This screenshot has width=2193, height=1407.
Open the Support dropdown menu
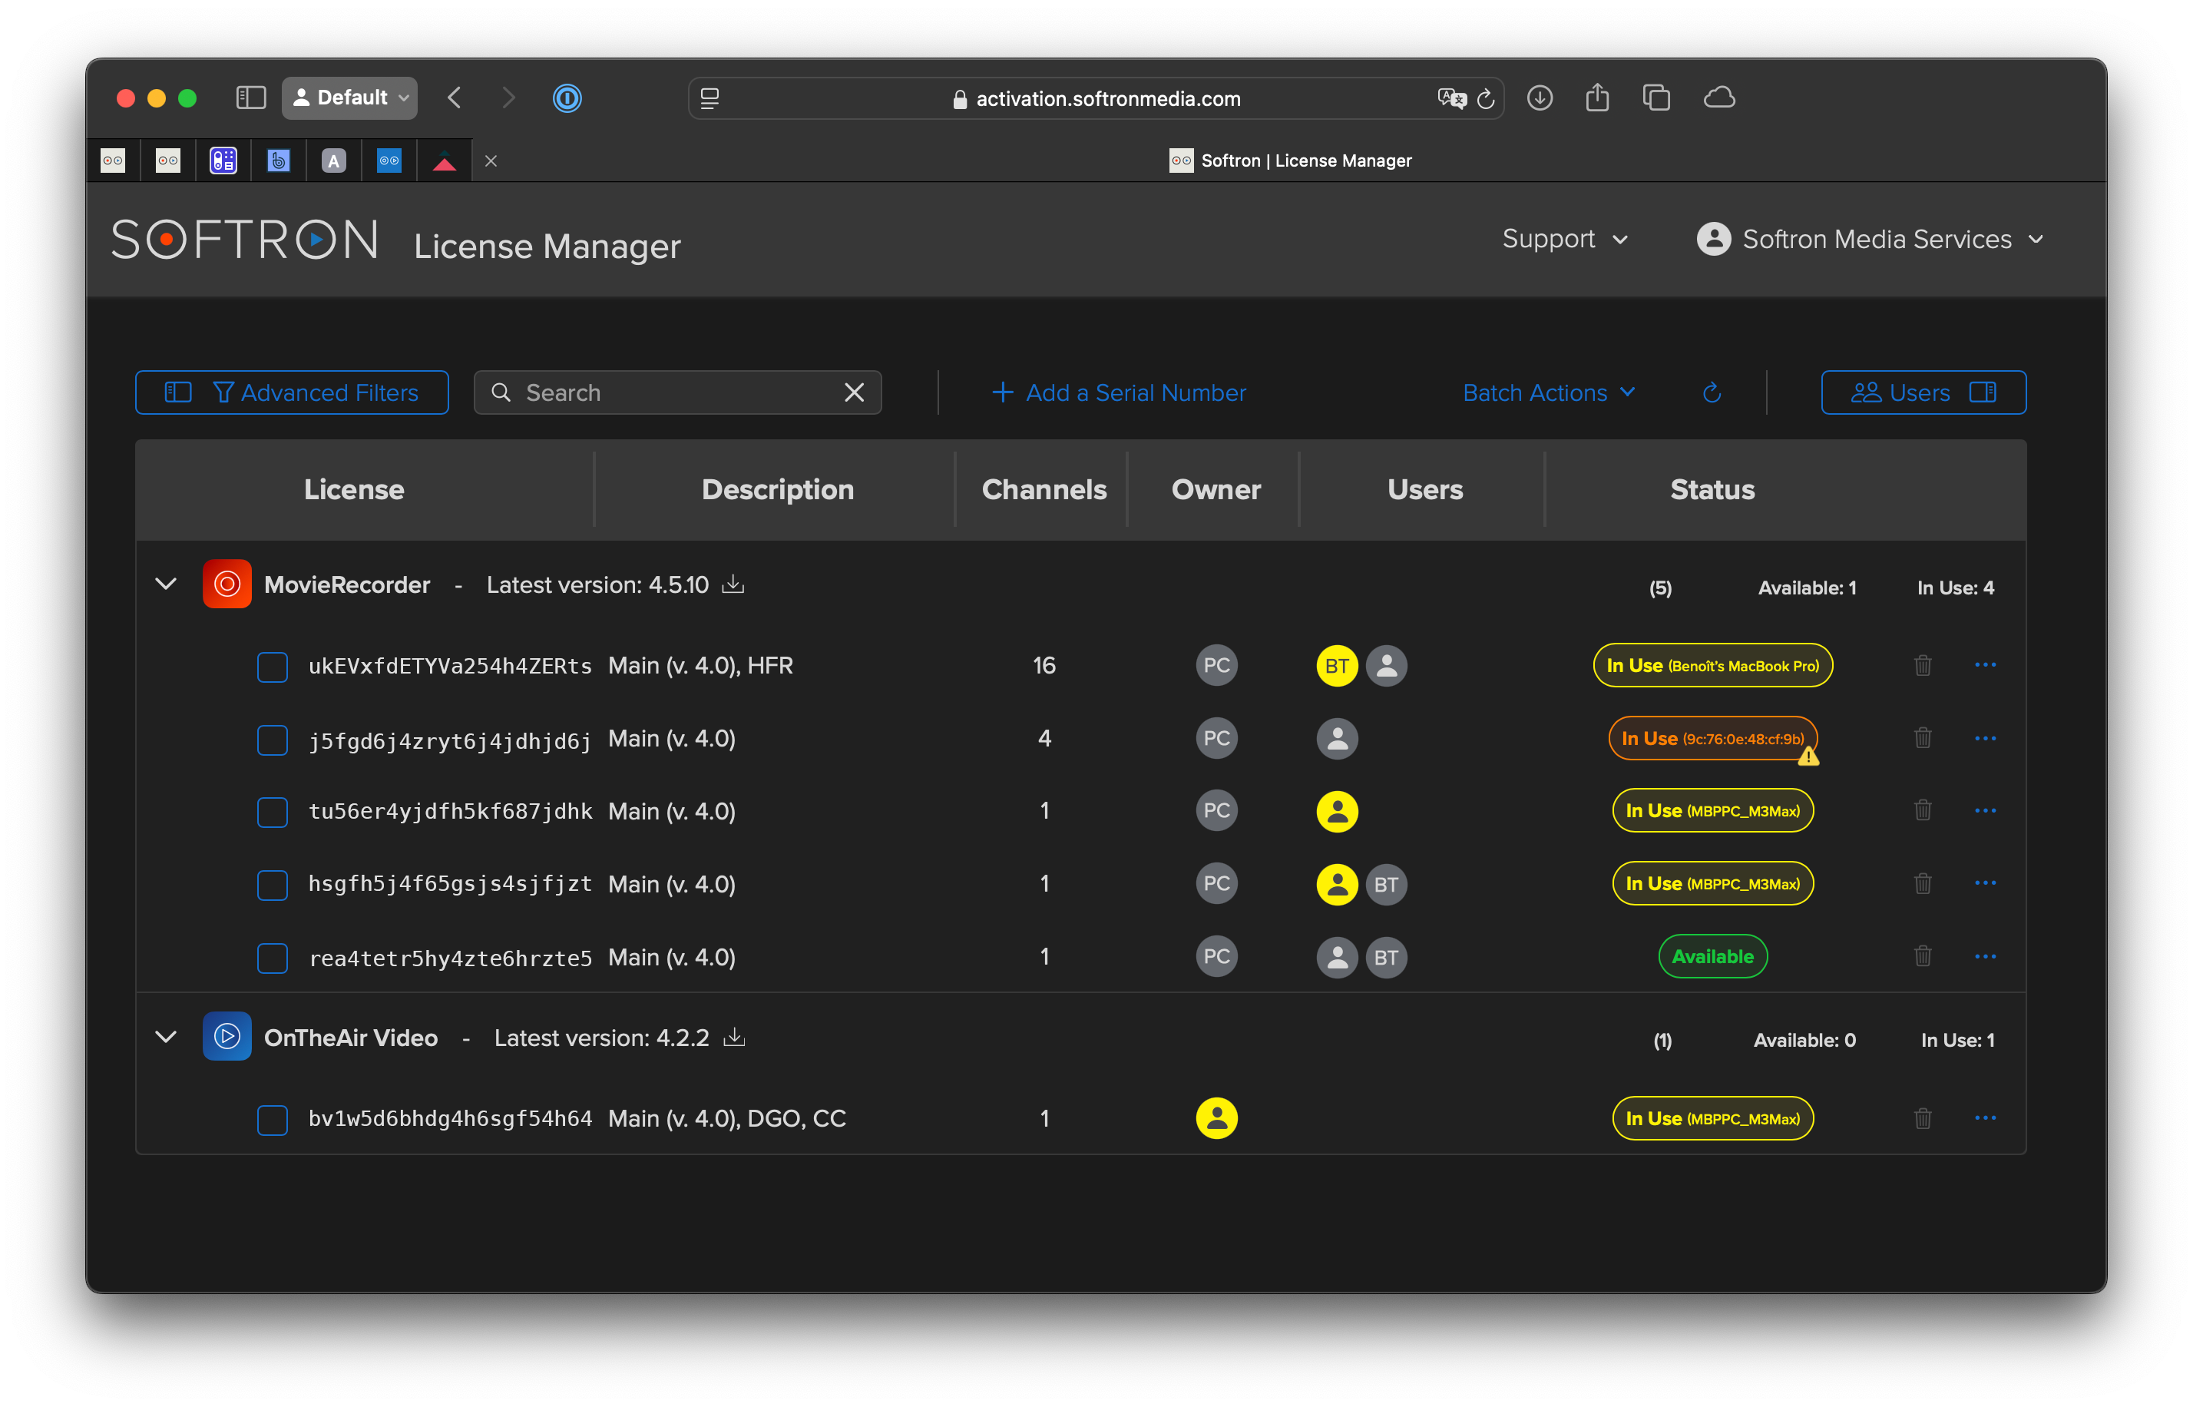[x=1565, y=238]
